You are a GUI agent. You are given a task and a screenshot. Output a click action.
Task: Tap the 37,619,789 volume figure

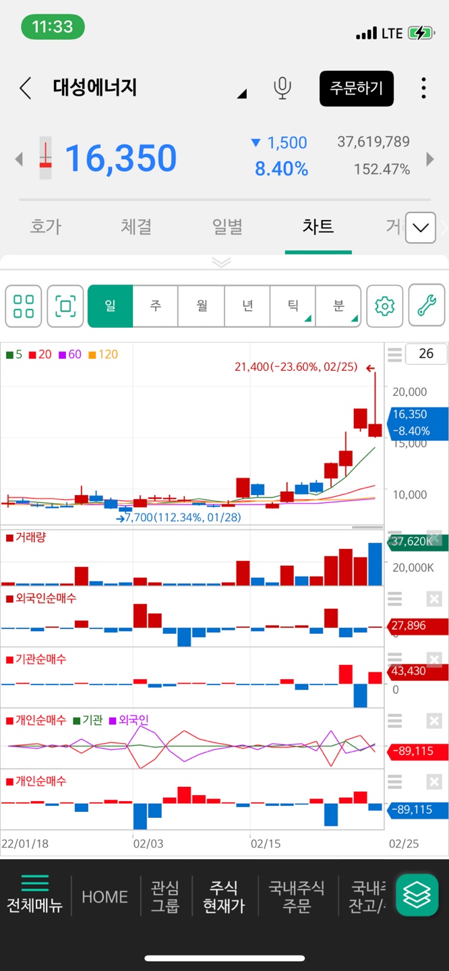point(373,142)
